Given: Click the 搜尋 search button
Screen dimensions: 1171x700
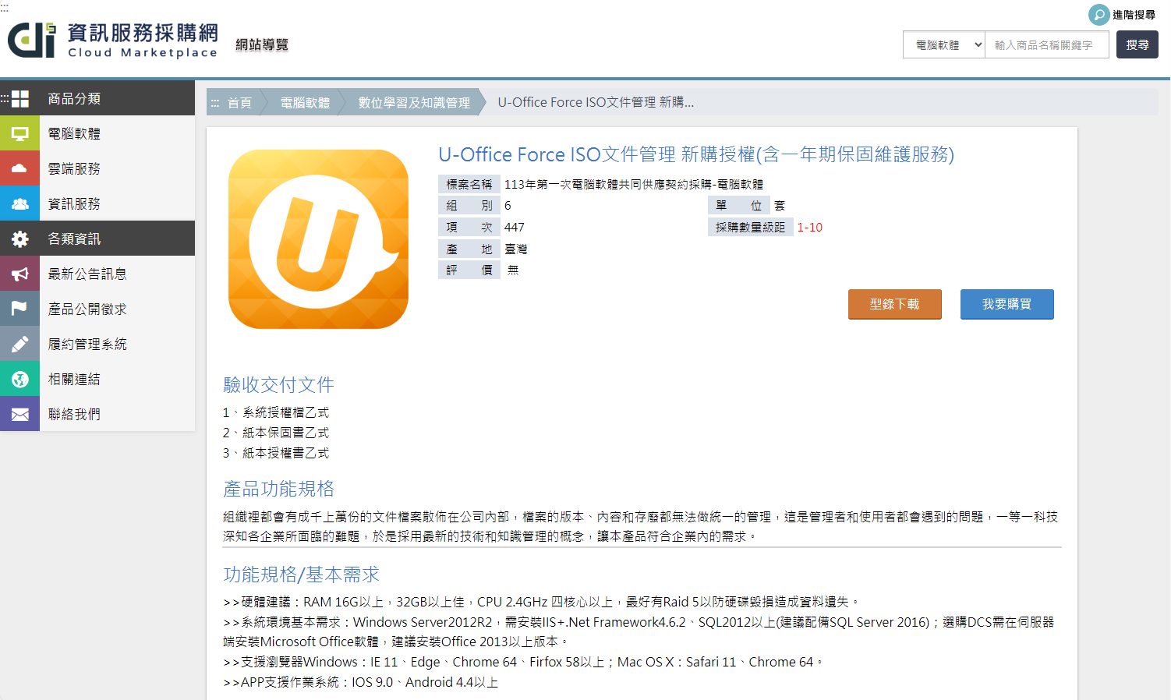Looking at the screenshot, I should pyautogui.click(x=1137, y=45).
